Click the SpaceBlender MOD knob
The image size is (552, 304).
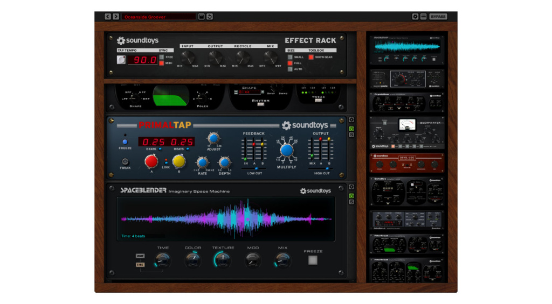(x=253, y=260)
